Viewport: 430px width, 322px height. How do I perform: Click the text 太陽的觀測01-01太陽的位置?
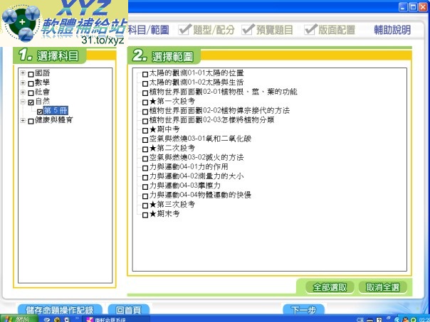(196, 73)
